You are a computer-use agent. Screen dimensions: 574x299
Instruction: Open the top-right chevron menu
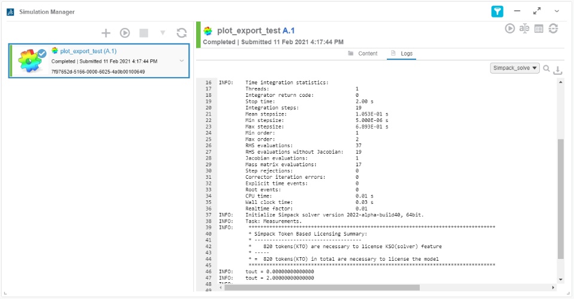[557, 11]
